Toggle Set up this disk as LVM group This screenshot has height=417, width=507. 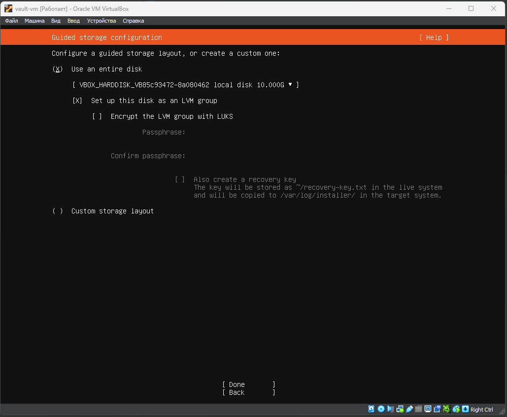(x=77, y=101)
